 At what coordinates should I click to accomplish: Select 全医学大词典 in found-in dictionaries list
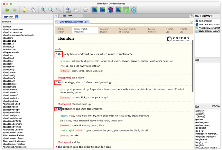208,21
